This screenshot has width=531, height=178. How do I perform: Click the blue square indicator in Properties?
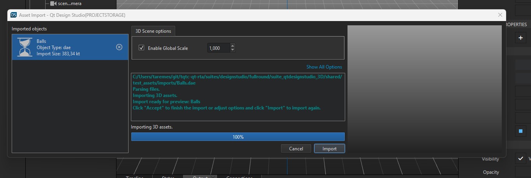pyautogui.click(x=520, y=132)
